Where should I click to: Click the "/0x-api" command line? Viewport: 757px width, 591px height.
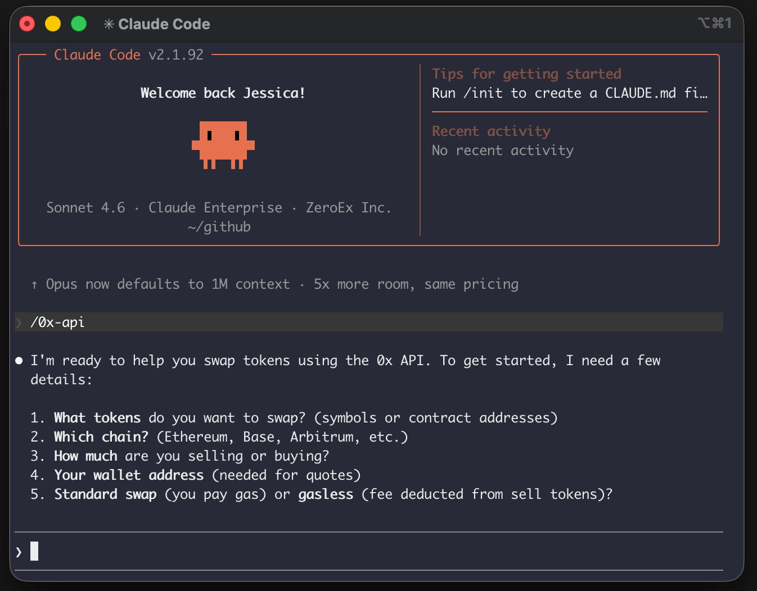(369, 322)
